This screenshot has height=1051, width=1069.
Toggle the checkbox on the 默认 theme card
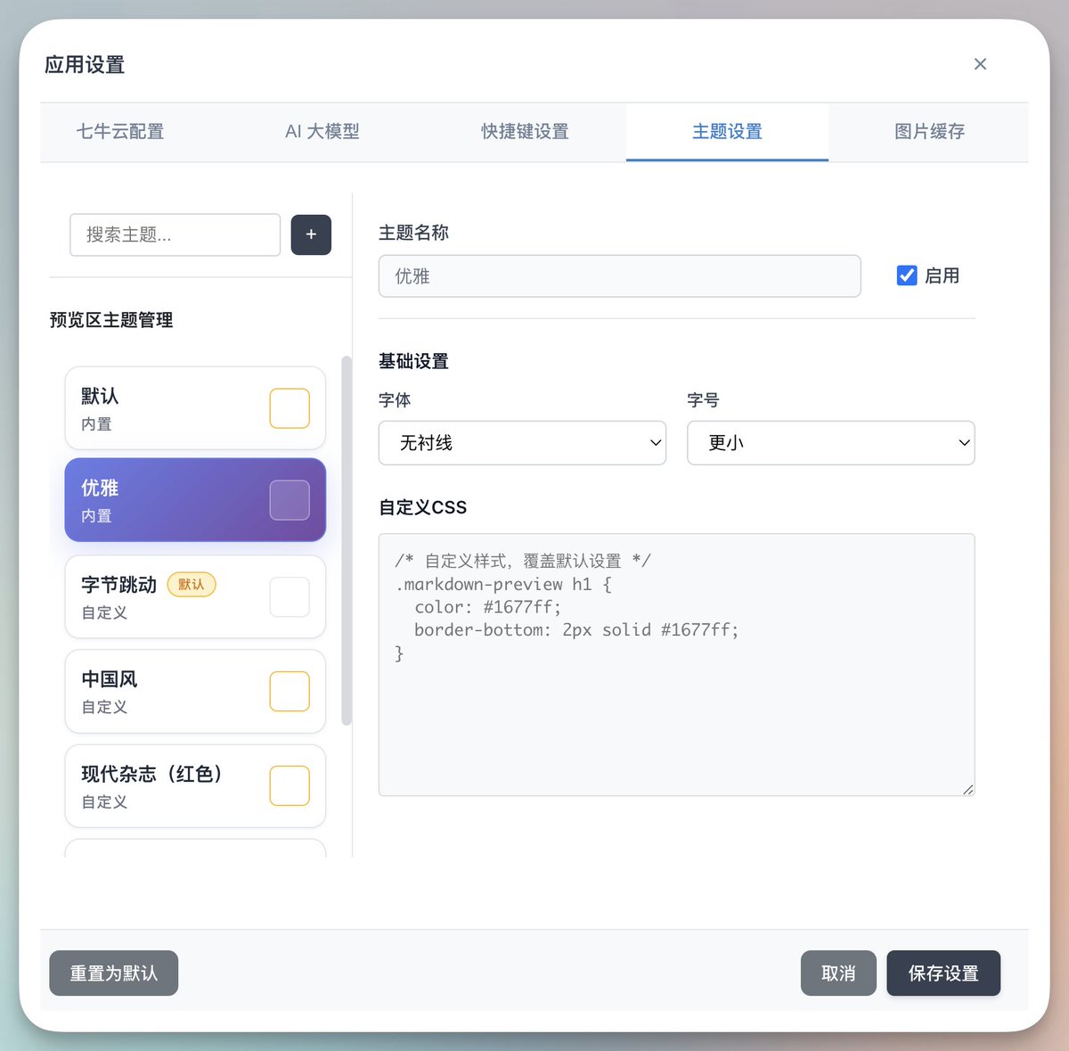[x=290, y=408]
